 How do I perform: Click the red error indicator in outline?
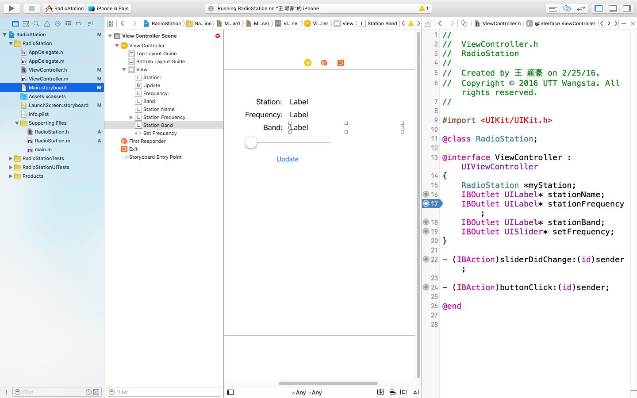click(x=218, y=36)
